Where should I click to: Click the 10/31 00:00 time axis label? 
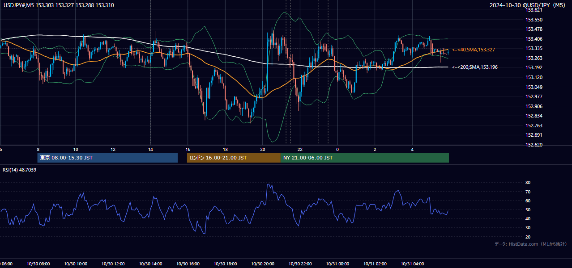point(337,264)
